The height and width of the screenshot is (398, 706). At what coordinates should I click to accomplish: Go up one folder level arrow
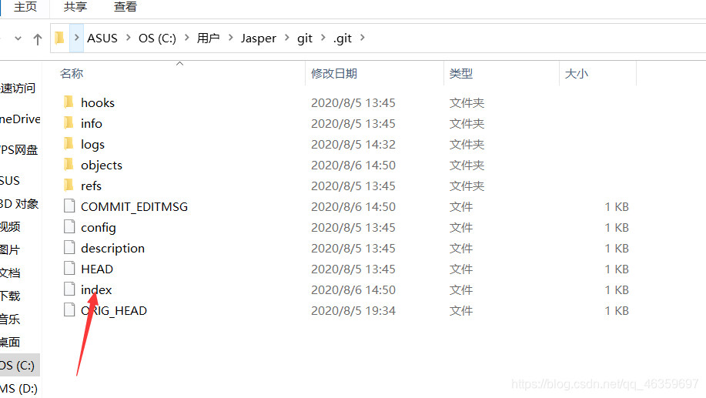pos(38,39)
